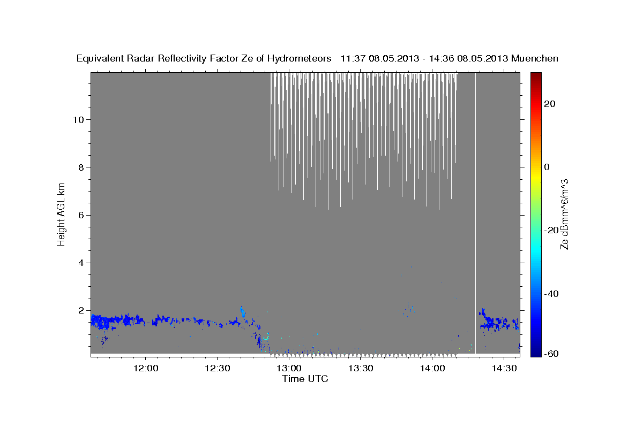Click the 'Ze dBmm^6/m^3' colorbar label

[x=564, y=214]
